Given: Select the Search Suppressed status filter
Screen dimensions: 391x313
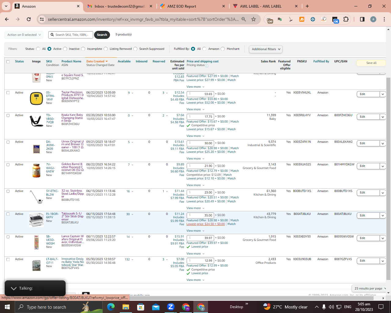Looking at the screenshot, I should [x=135, y=49].
